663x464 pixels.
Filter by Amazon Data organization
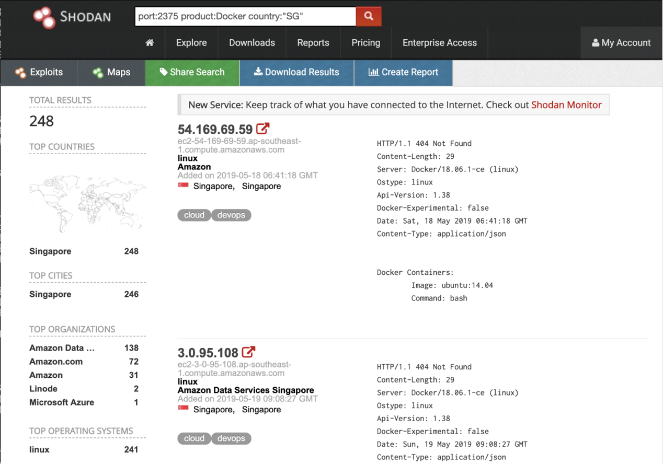(x=62, y=348)
